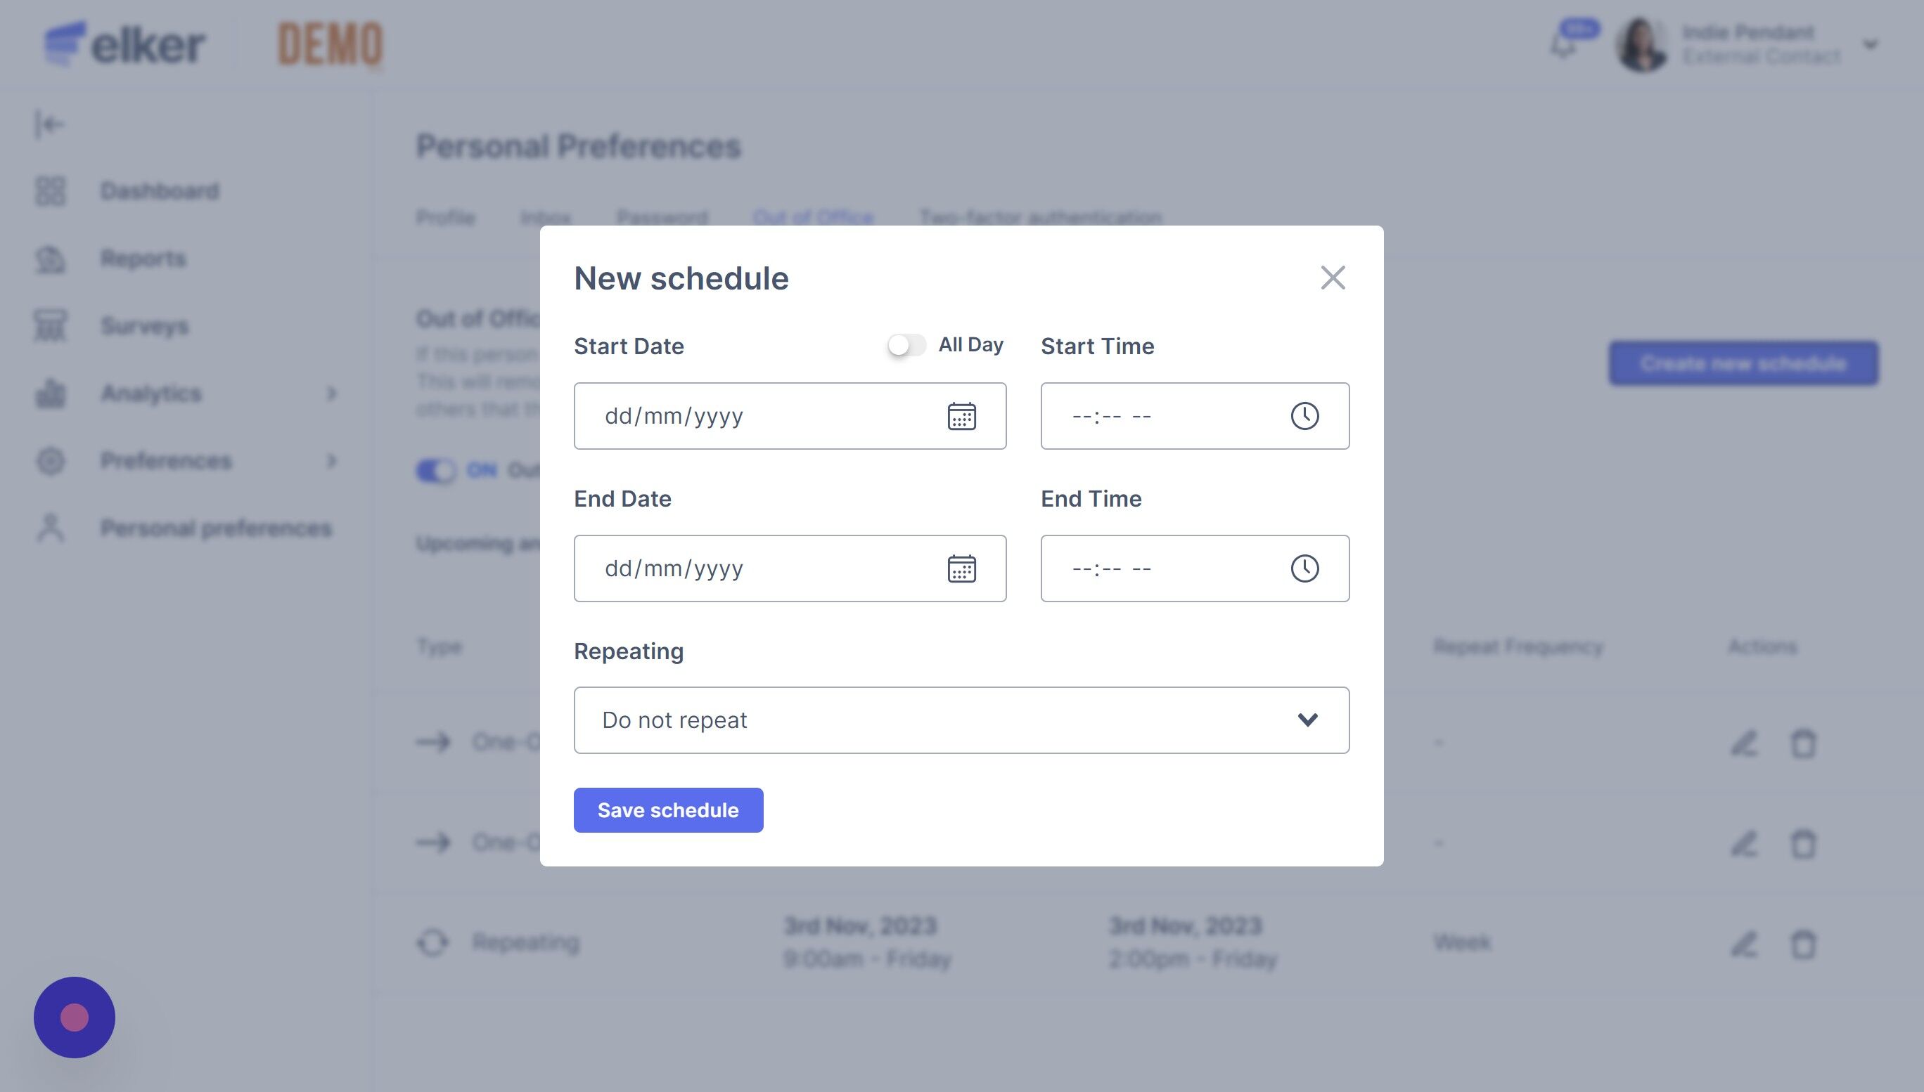Click the Save schedule button

(x=668, y=810)
